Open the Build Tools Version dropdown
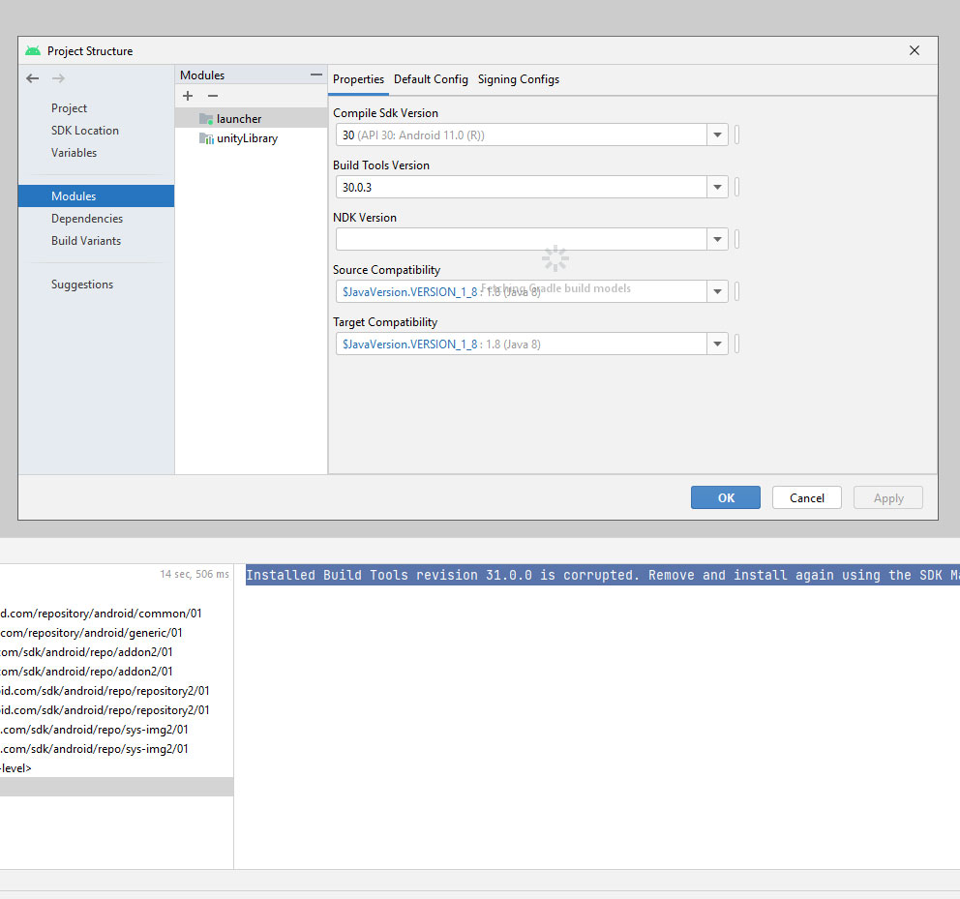Image resolution: width=960 pixels, height=899 pixels. (716, 187)
